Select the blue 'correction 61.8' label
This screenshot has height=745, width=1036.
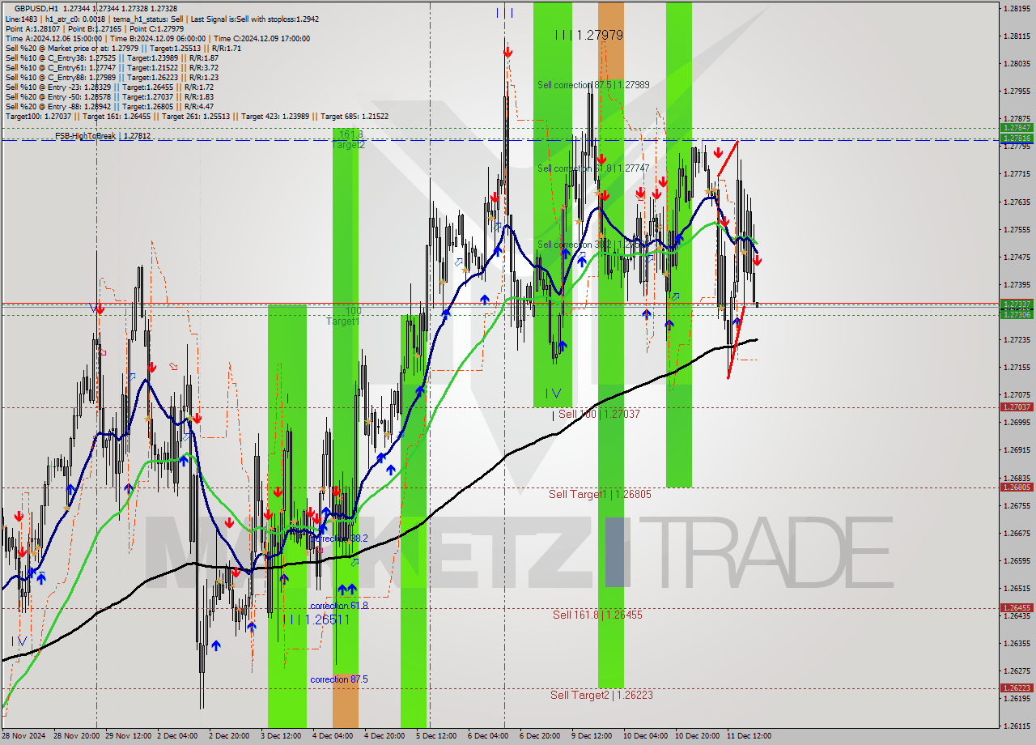[x=339, y=605]
